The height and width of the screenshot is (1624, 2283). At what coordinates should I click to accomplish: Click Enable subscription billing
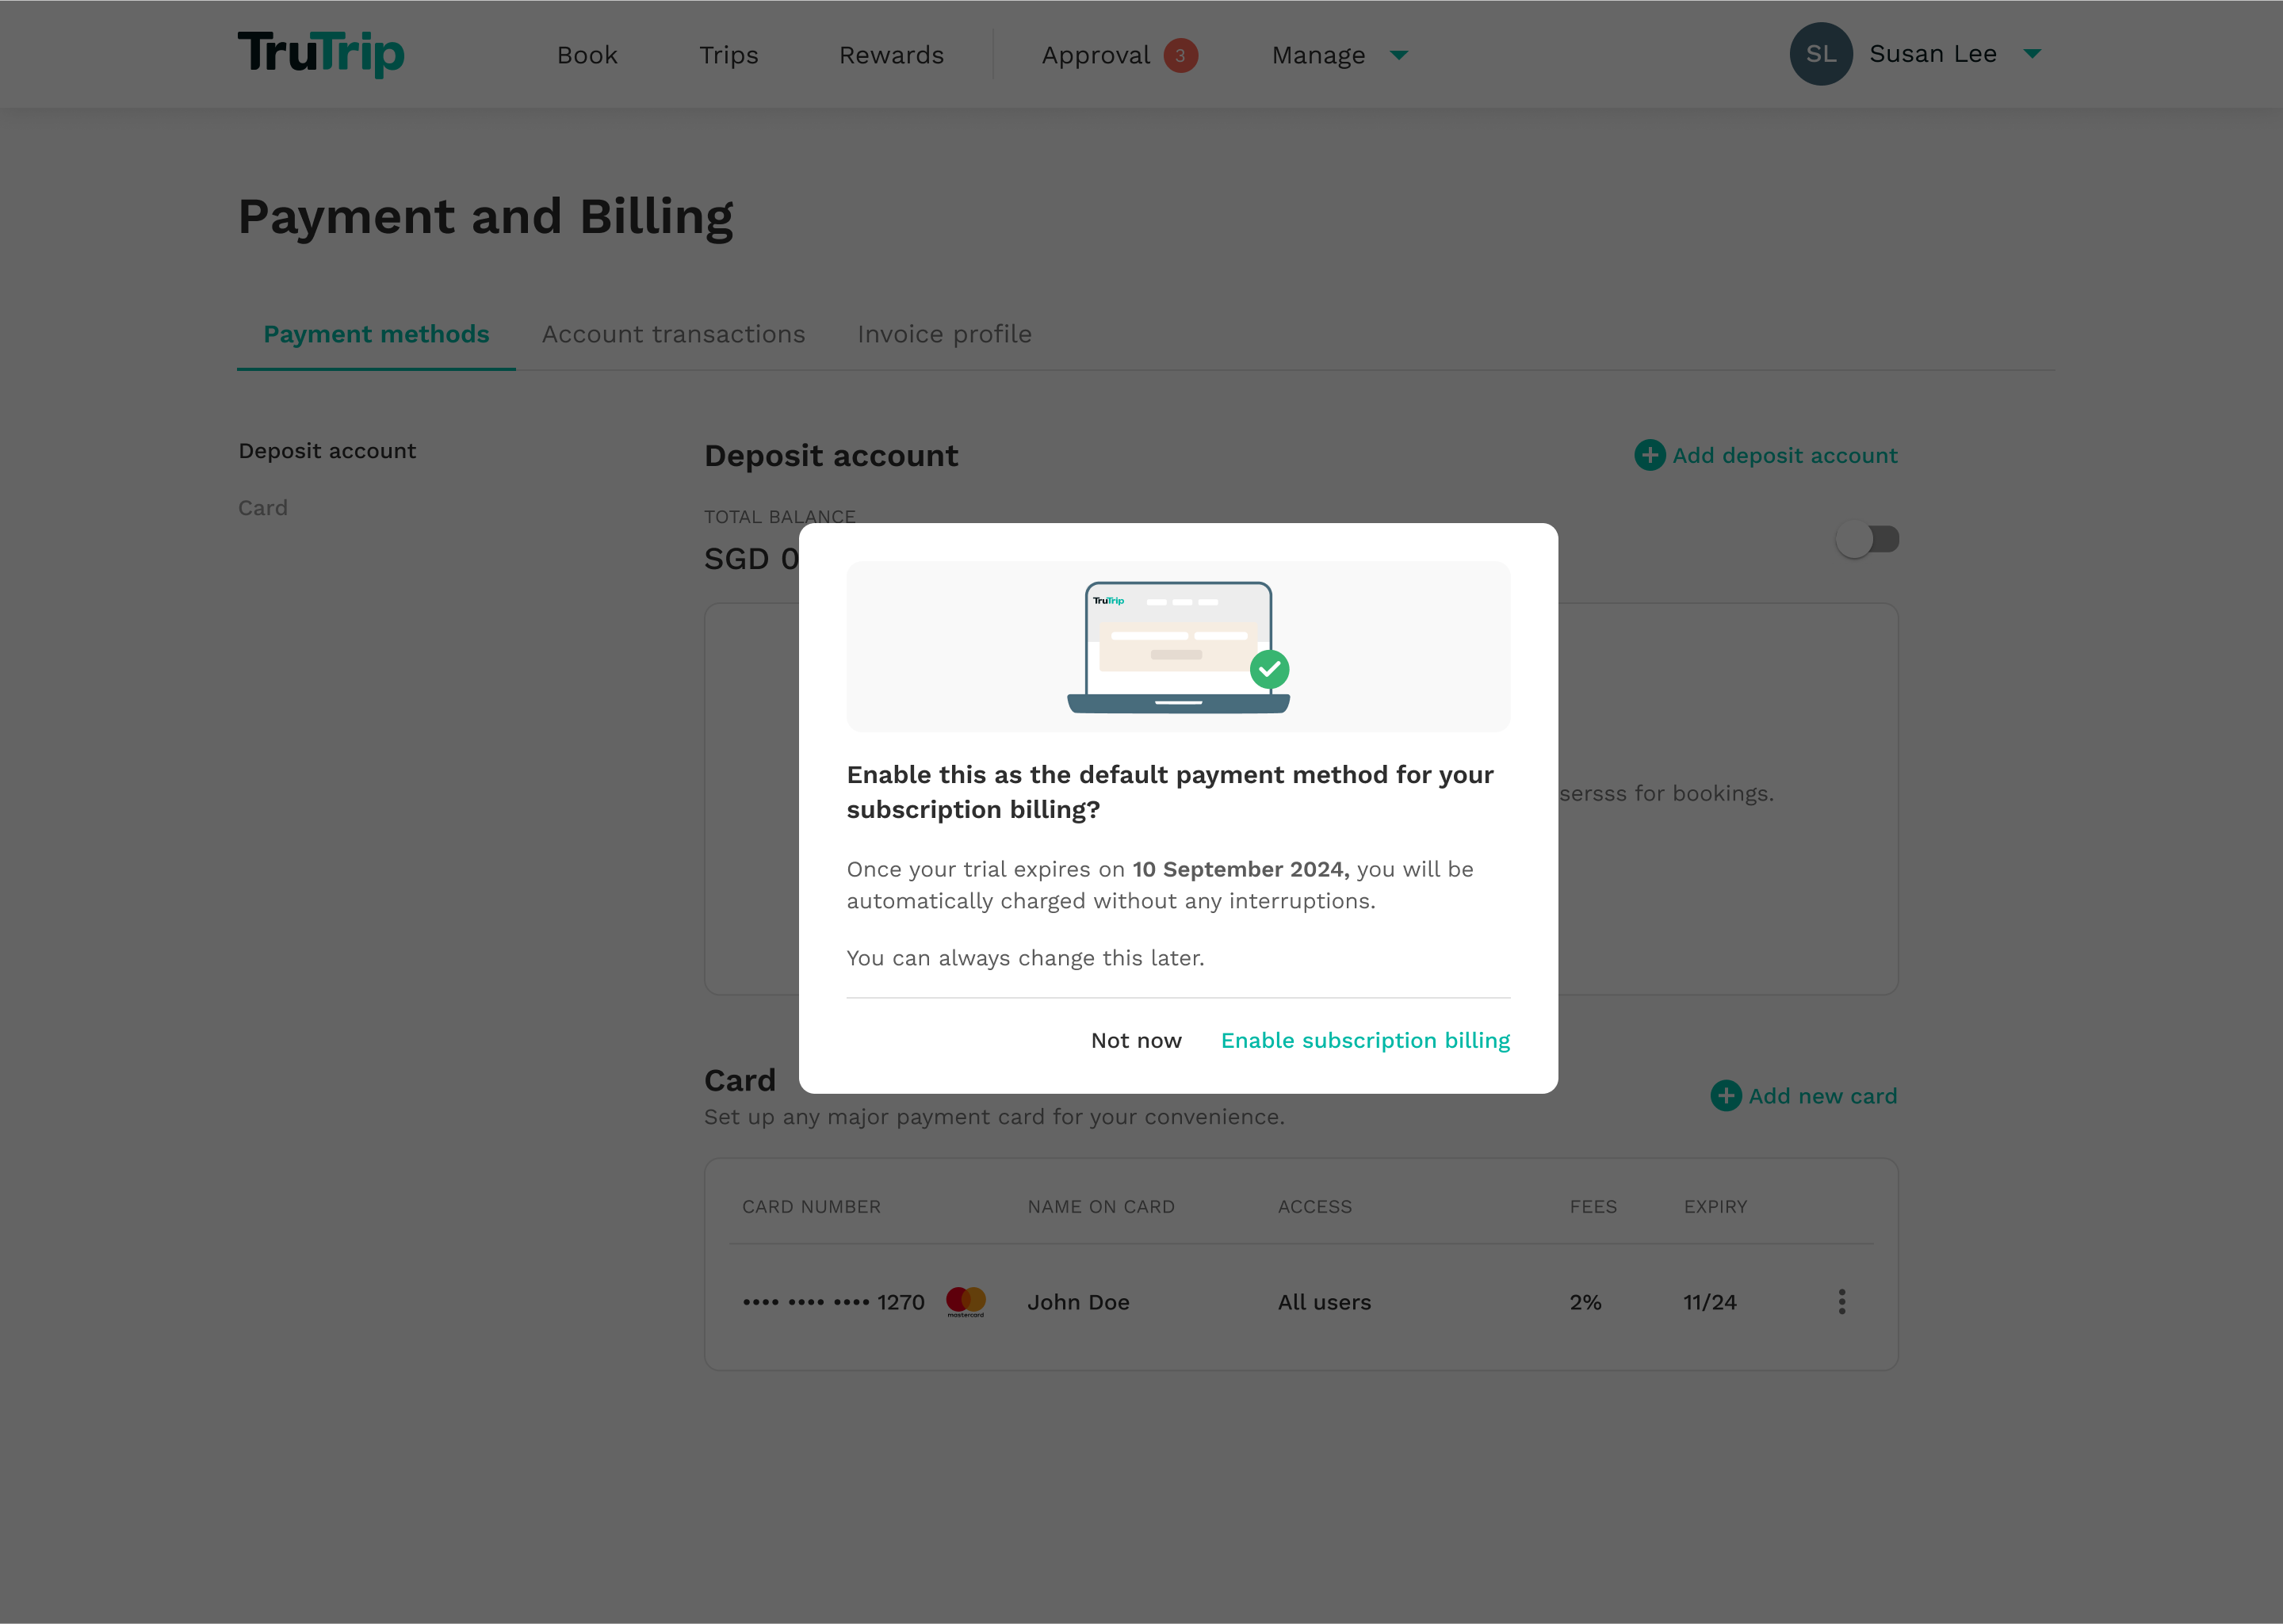[1365, 1040]
